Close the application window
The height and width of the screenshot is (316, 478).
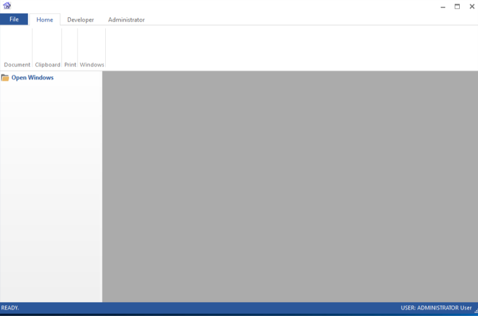(471, 7)
